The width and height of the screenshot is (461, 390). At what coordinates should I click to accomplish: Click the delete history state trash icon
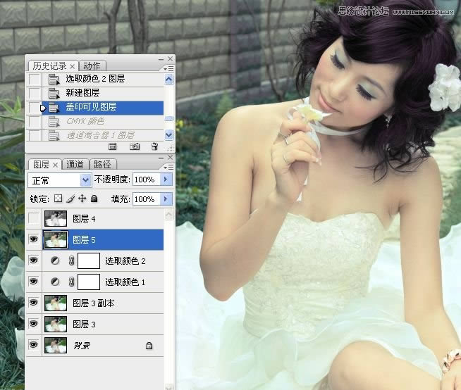[154, 146]
